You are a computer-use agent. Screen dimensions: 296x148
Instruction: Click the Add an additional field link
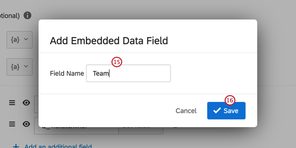(58, 146)
